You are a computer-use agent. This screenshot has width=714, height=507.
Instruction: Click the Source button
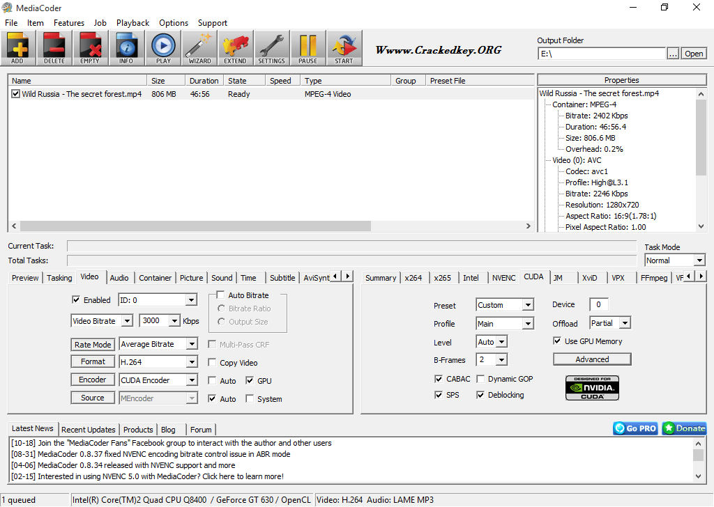[x=93, y=398]
